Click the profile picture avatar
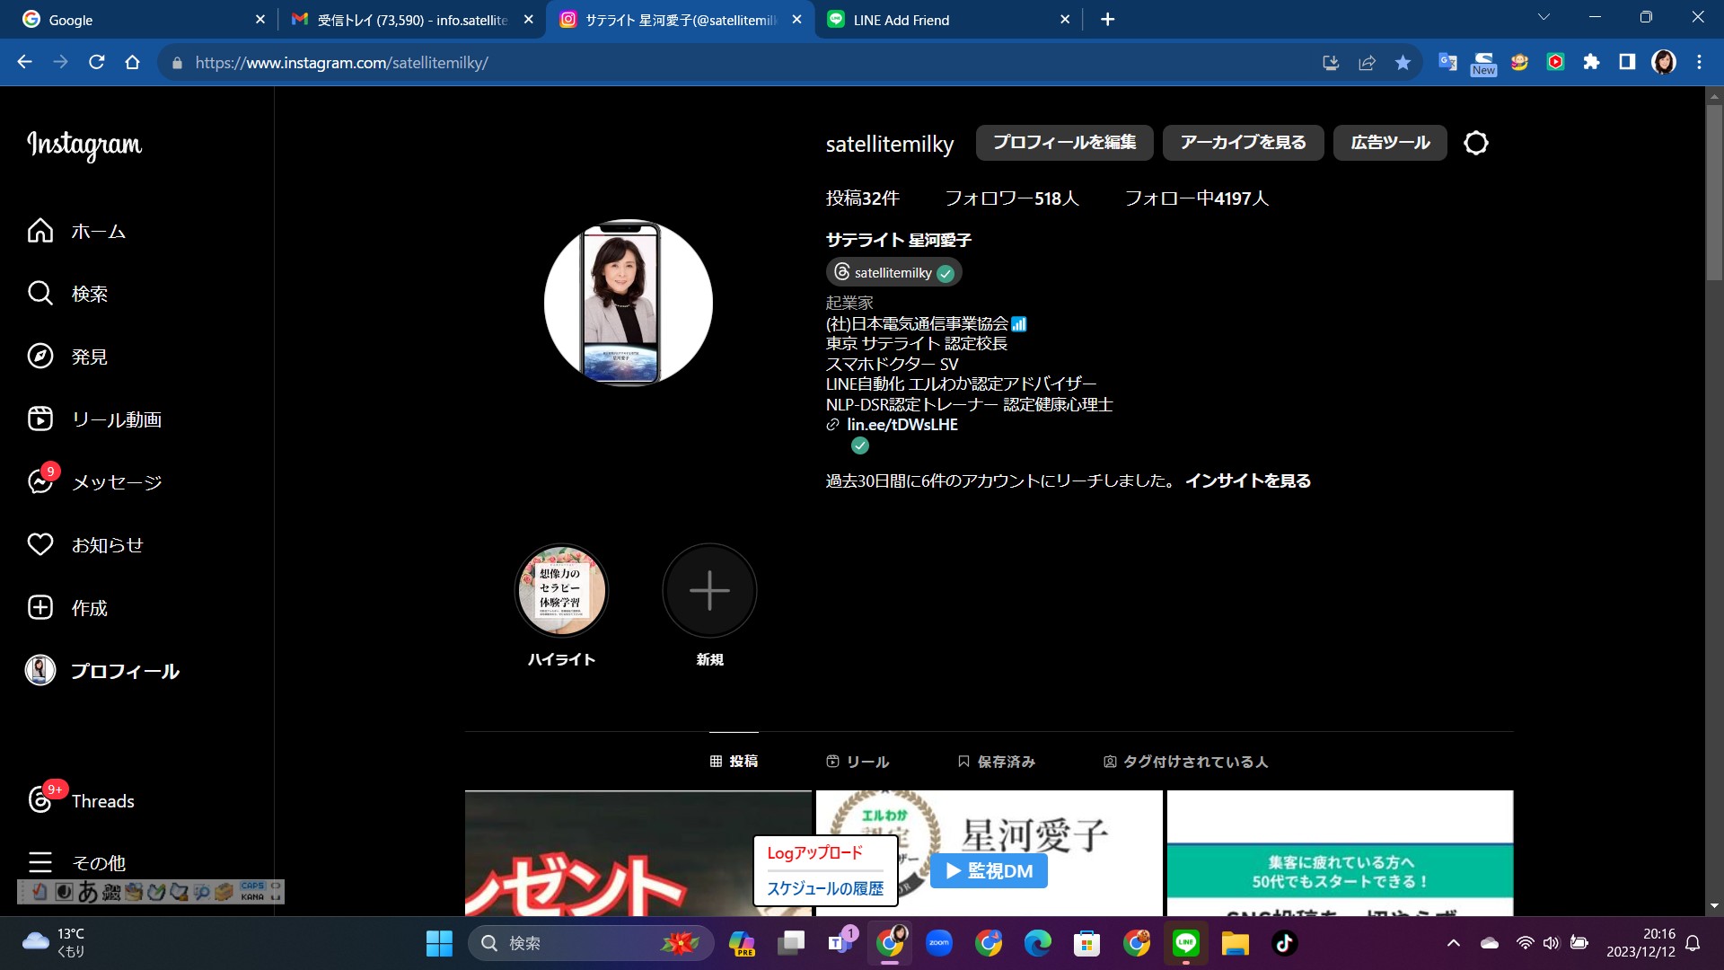 click(628, 303)
